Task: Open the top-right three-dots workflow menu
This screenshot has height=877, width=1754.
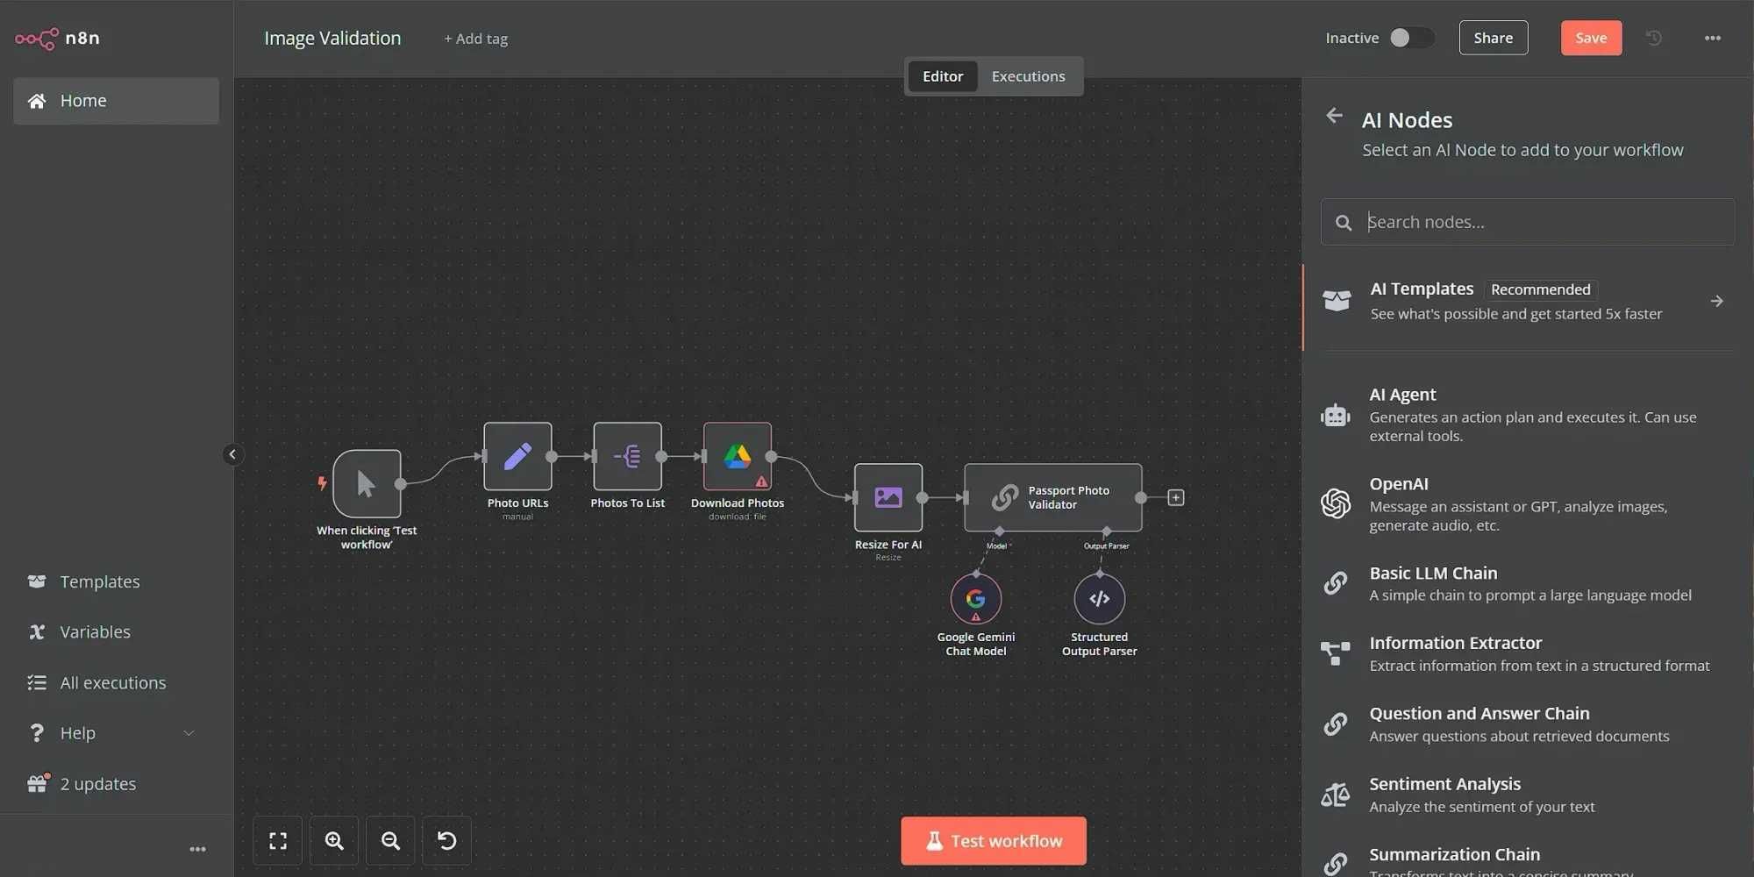Action: pyautogui.click(x=1712, y=38)
